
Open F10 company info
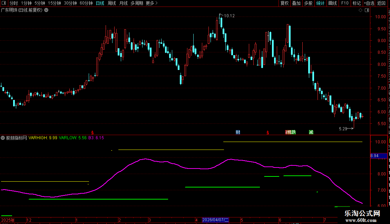pyautogui.click(x=345, y=3)
